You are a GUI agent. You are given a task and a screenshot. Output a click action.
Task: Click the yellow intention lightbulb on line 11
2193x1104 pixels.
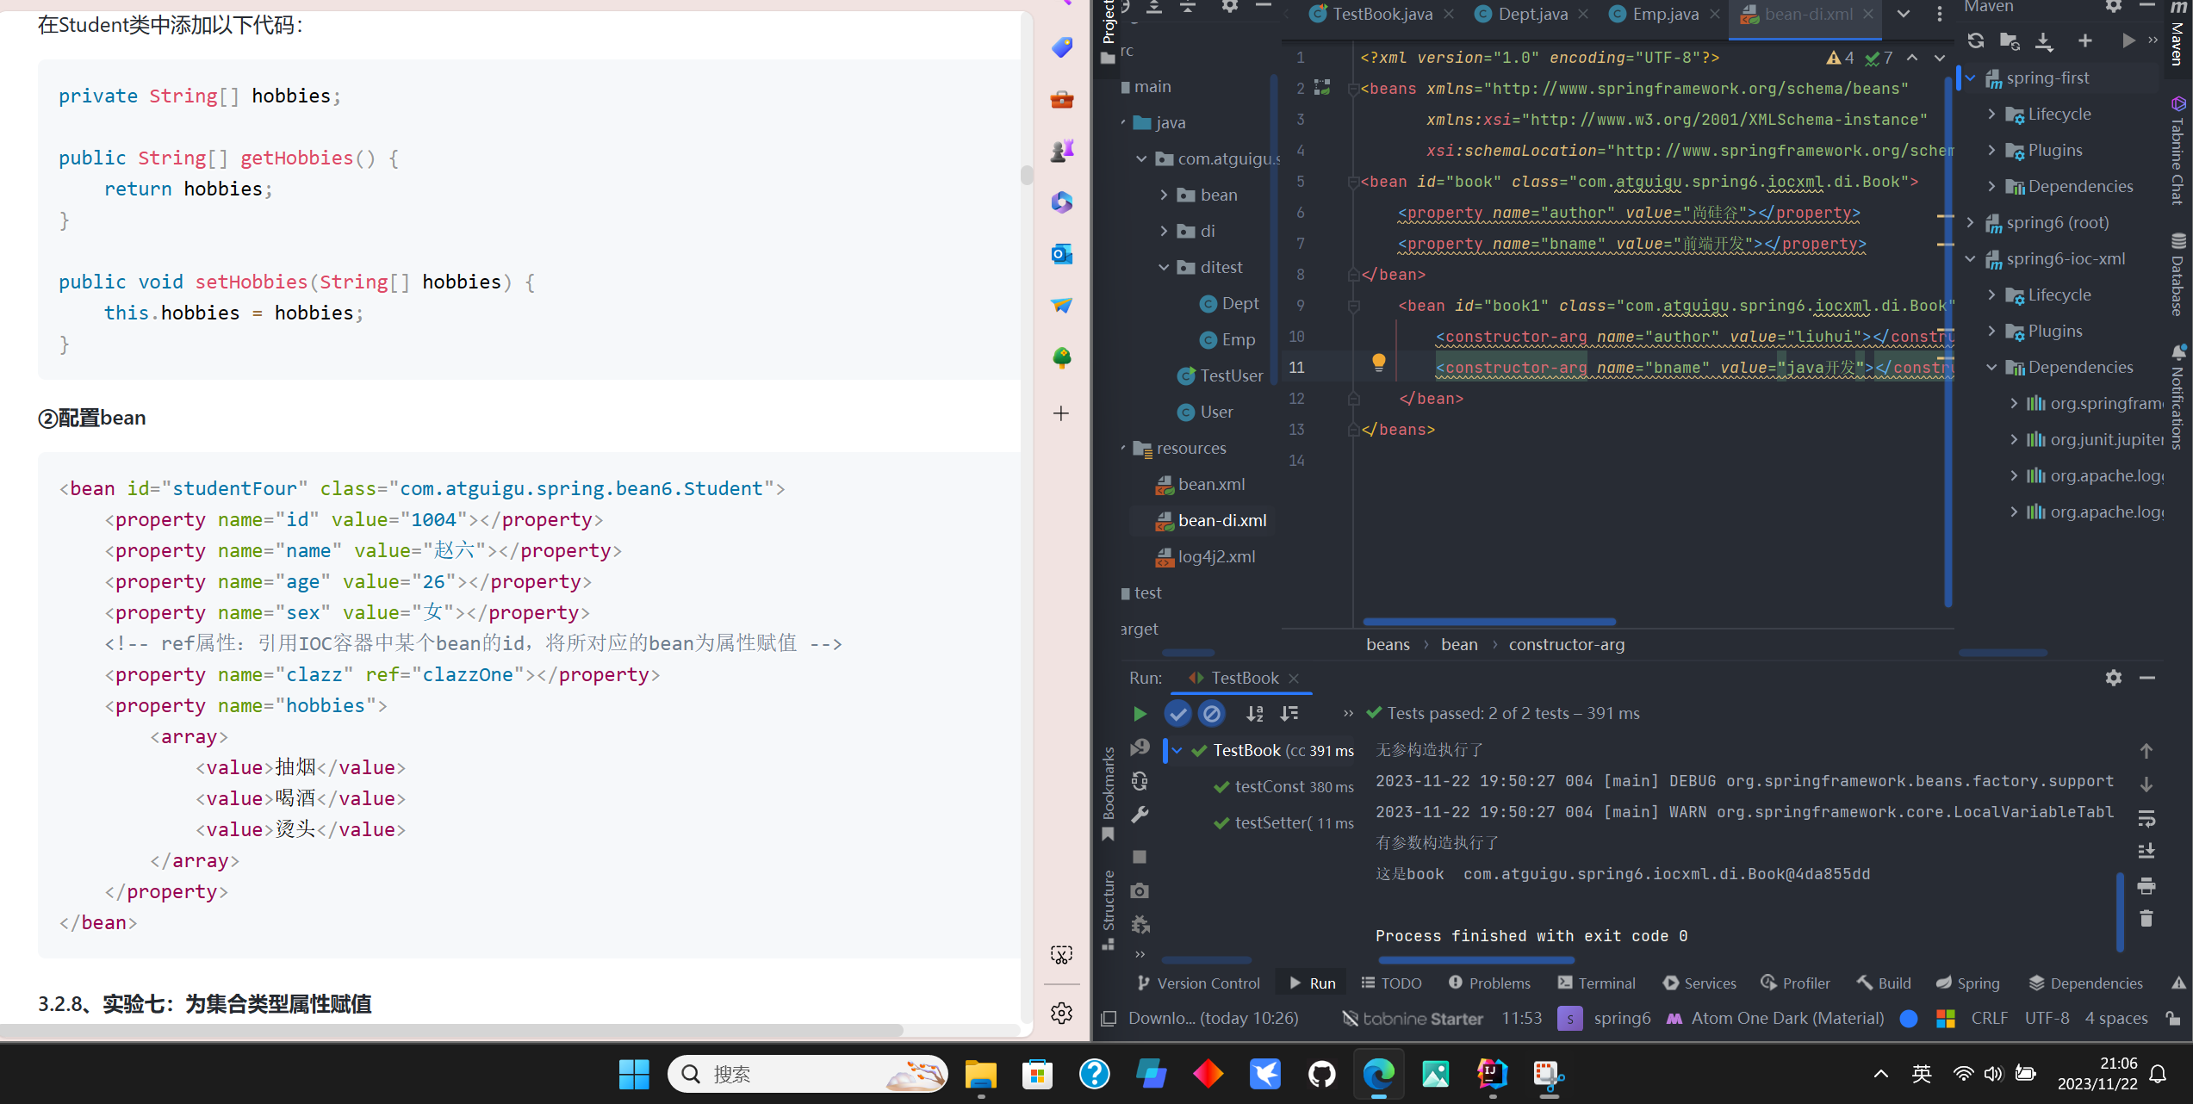(x=1378, y=362)
